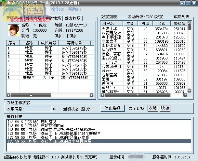Click the 最新版本 3.10 测试版 status text
Image resolution: width=198 pixels, height=161 pixels.
coord(65,157)
